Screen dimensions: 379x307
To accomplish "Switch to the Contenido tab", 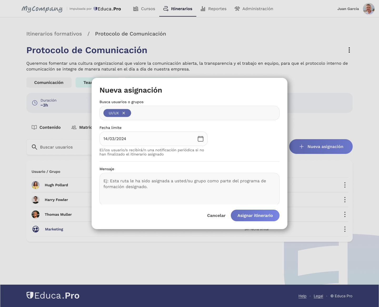I will 46,127.
